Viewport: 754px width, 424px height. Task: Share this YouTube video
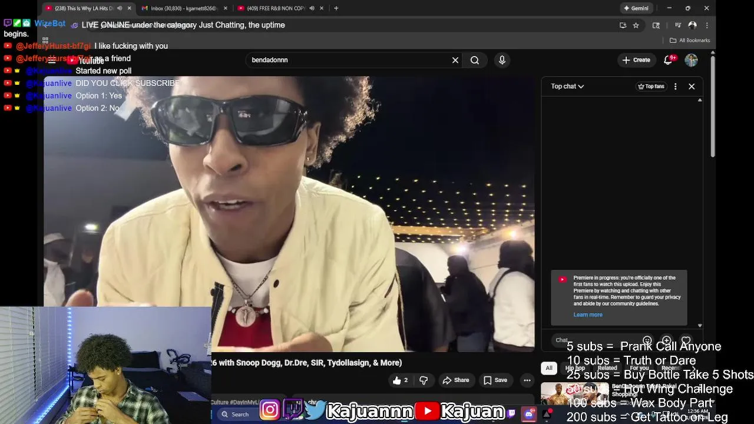(x=456, y=380)
